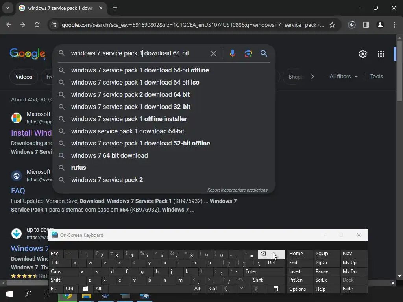The height and width of the screenshot is (302, 403).
Task: Open Google apps grid
Action: coord(381,54)
